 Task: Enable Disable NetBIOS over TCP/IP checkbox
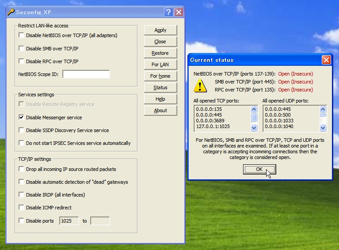click(x=21, y=35)
